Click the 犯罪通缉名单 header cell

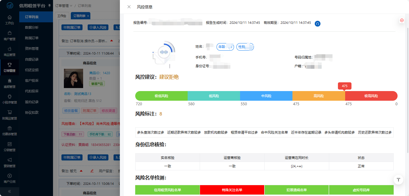pyautogui.click(x=297, y=190)
